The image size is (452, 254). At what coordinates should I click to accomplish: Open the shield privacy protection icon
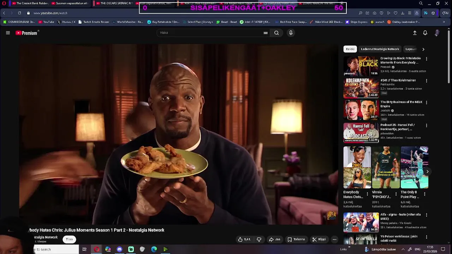point(381,13)
